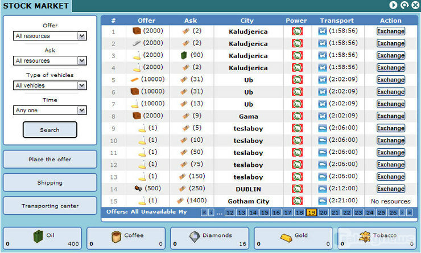Open the Ask resources dropdown
The width and height of the screenshot is (421, 253).
click(x=49, y=61)
